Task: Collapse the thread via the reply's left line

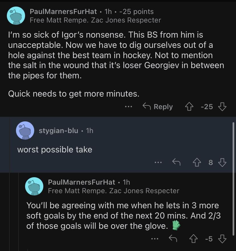Action: [10, 211]
